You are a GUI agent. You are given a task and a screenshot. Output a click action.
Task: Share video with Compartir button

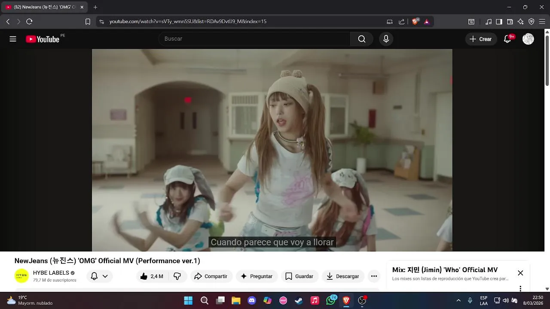click(211, 276)
